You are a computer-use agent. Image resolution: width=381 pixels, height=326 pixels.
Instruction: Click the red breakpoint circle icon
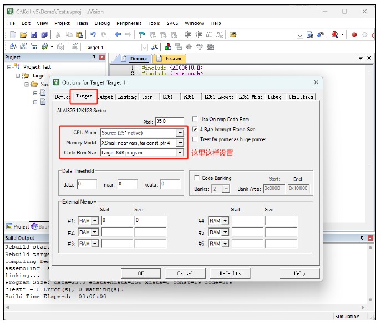coord(354,35)
